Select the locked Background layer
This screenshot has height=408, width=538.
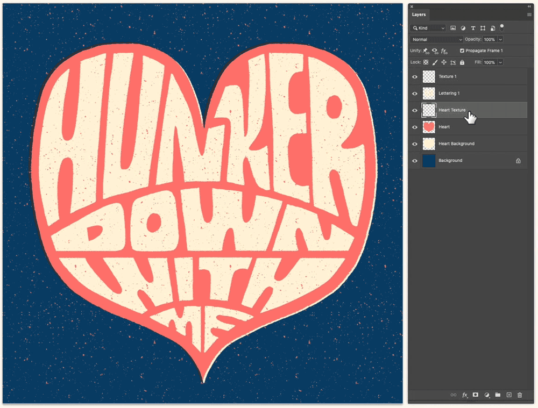pos(450,161)
